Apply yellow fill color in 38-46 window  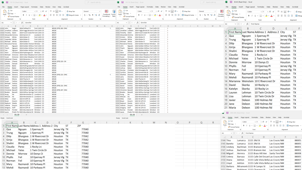[x=266, y=16]
